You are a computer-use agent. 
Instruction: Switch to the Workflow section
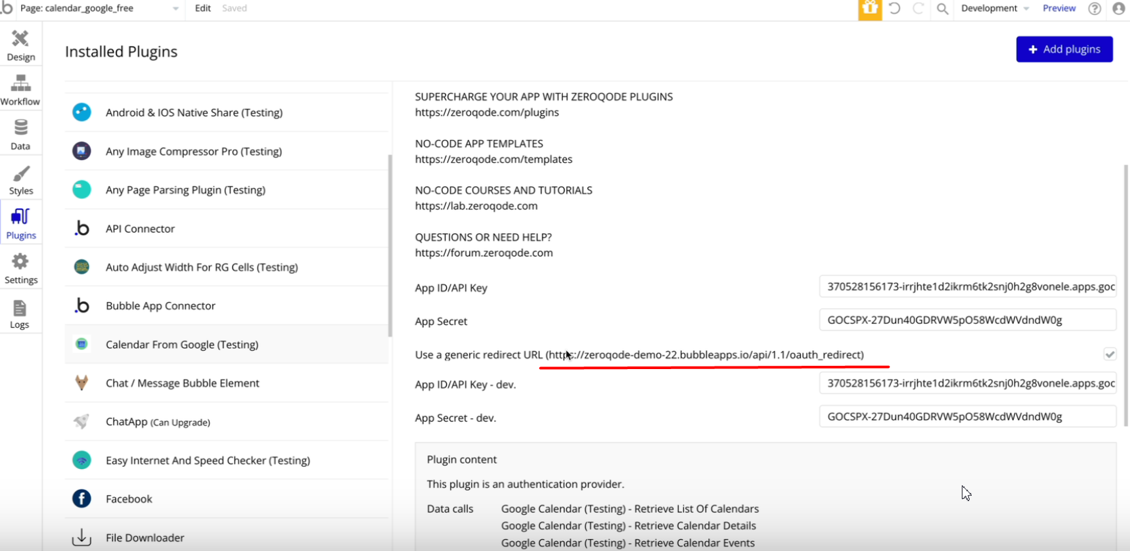[x=20, y=89]
